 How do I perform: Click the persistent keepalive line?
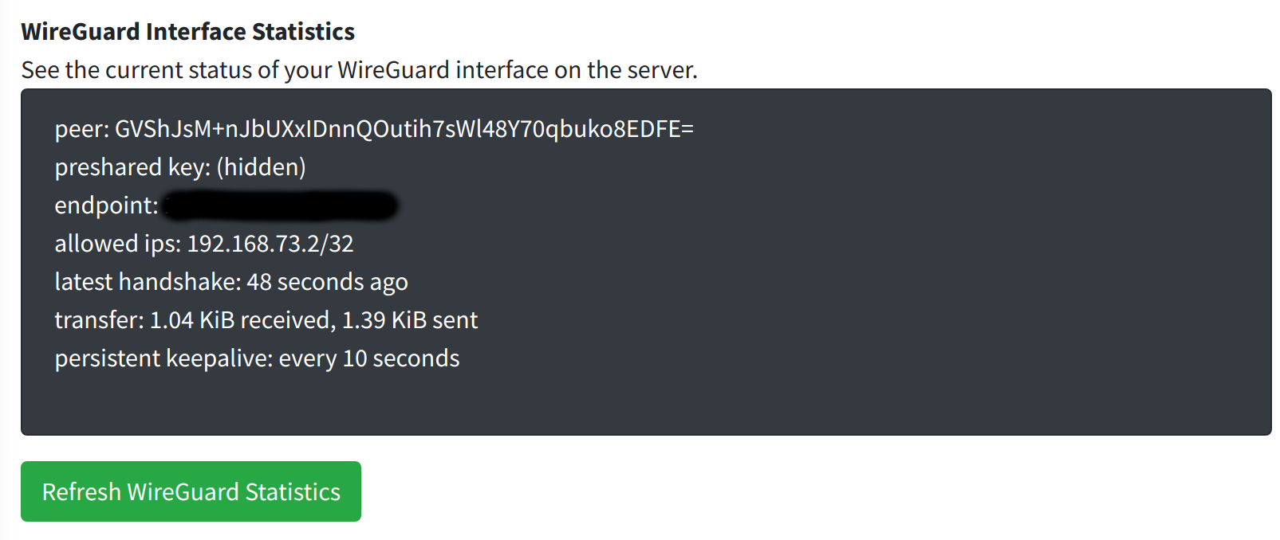click(256, 358)
